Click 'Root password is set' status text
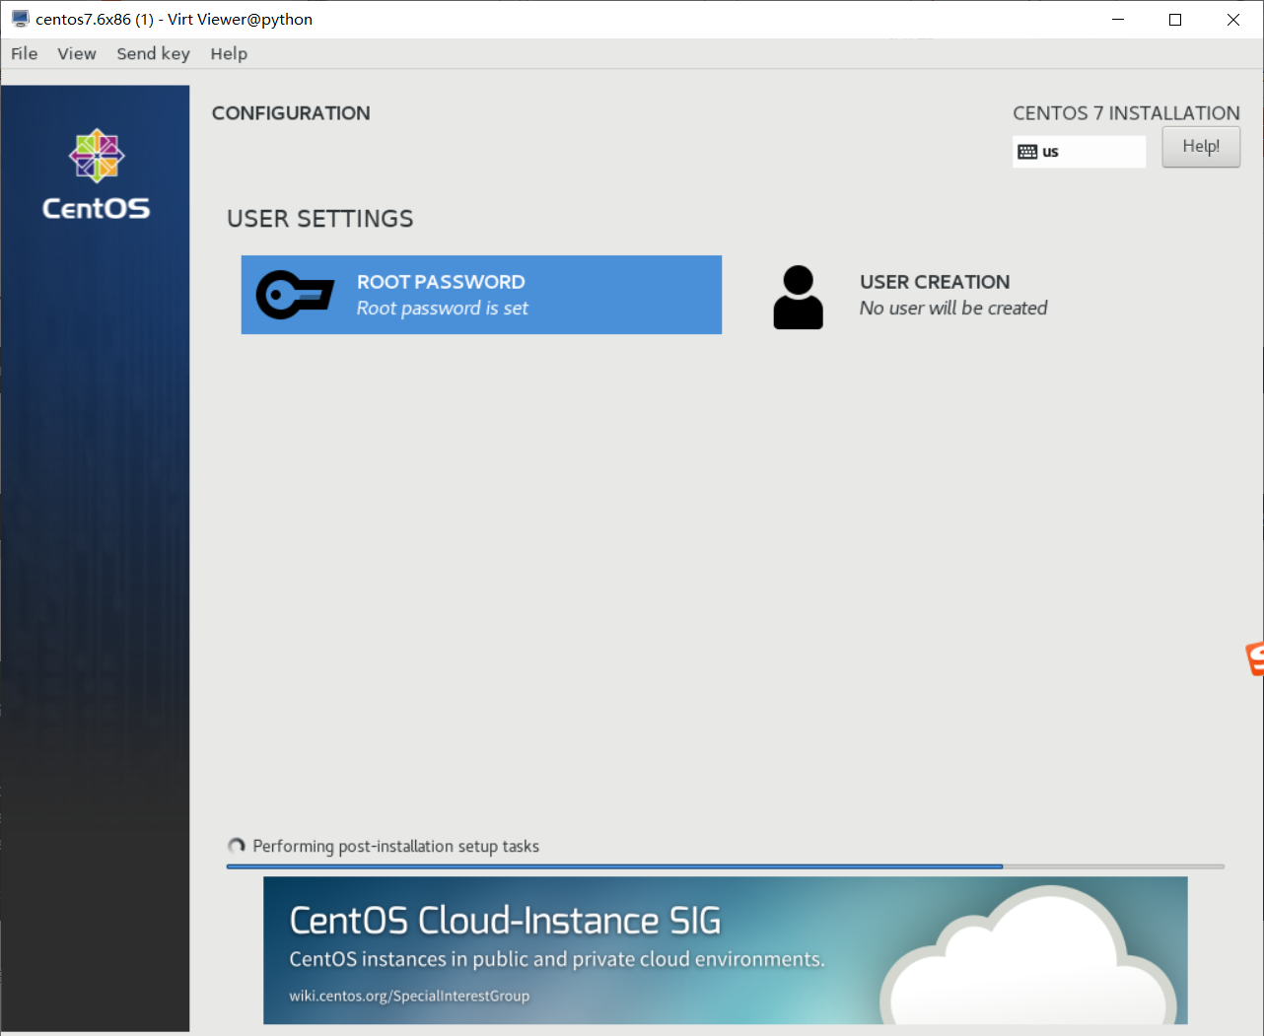This screenshot has width=1264, height=1036. pos(442,309)
